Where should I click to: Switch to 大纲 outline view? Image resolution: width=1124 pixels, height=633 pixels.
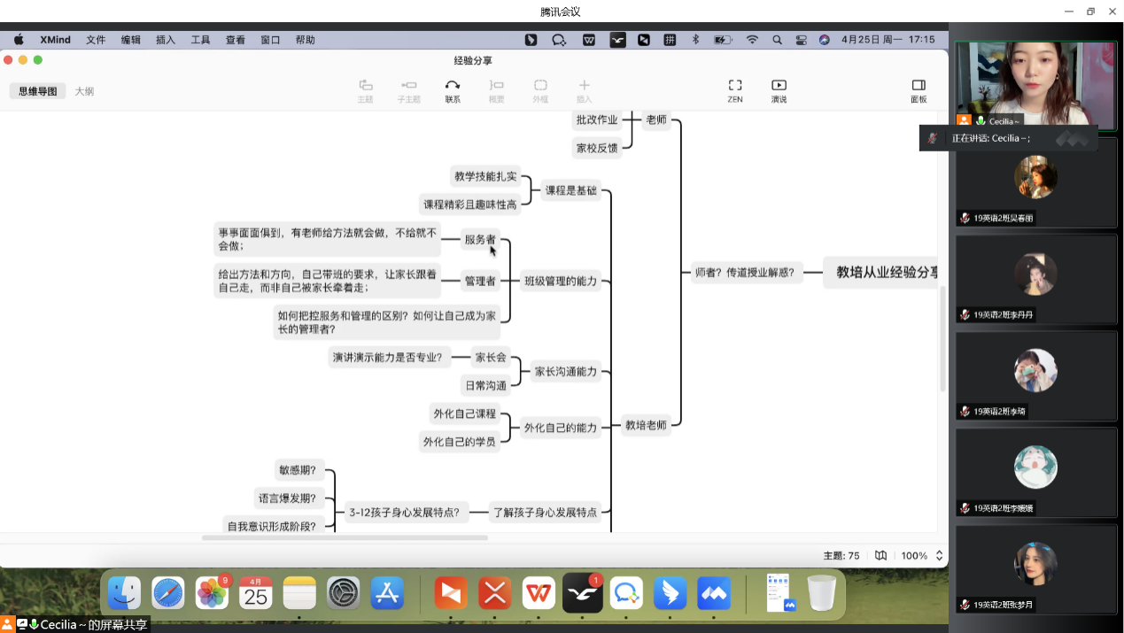[x=84, y=91]
